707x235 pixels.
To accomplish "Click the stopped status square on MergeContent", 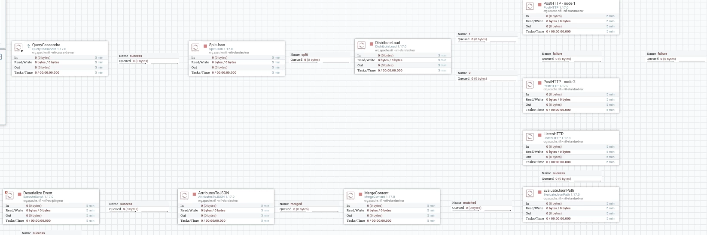I will click(x=361, y=194).
